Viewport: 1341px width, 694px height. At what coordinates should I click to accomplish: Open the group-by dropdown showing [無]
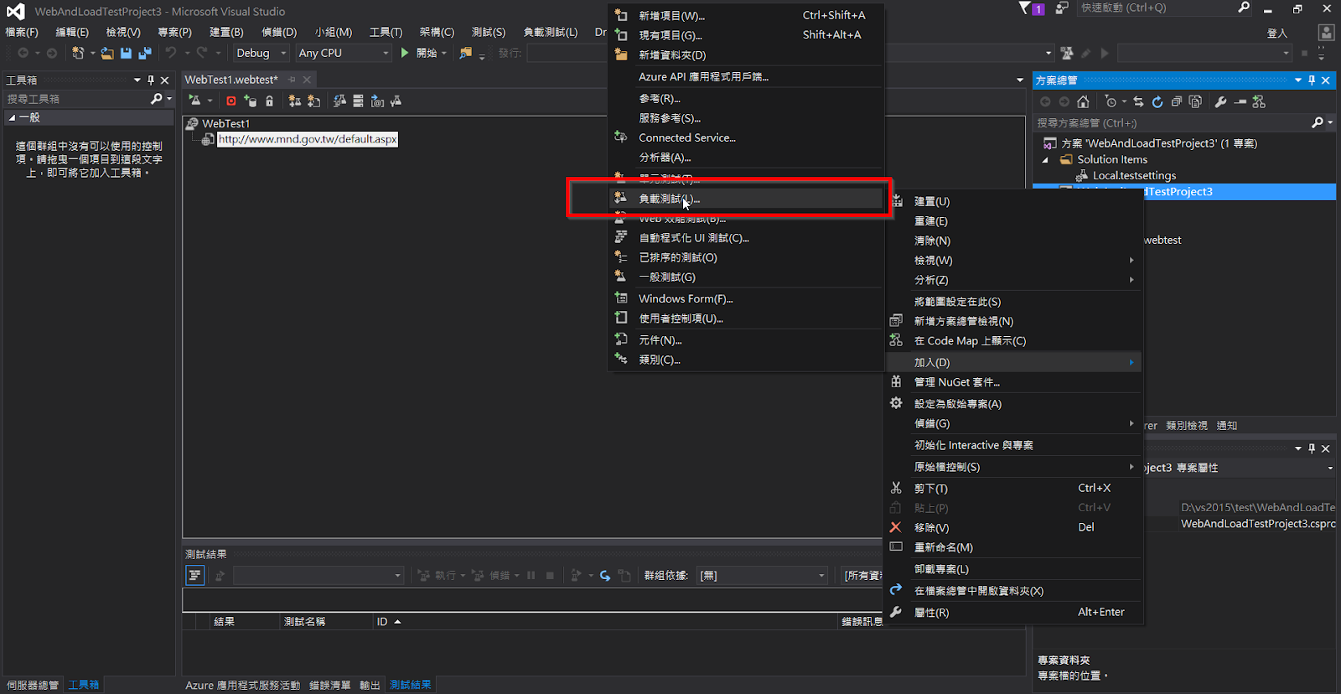pos(762,575)
